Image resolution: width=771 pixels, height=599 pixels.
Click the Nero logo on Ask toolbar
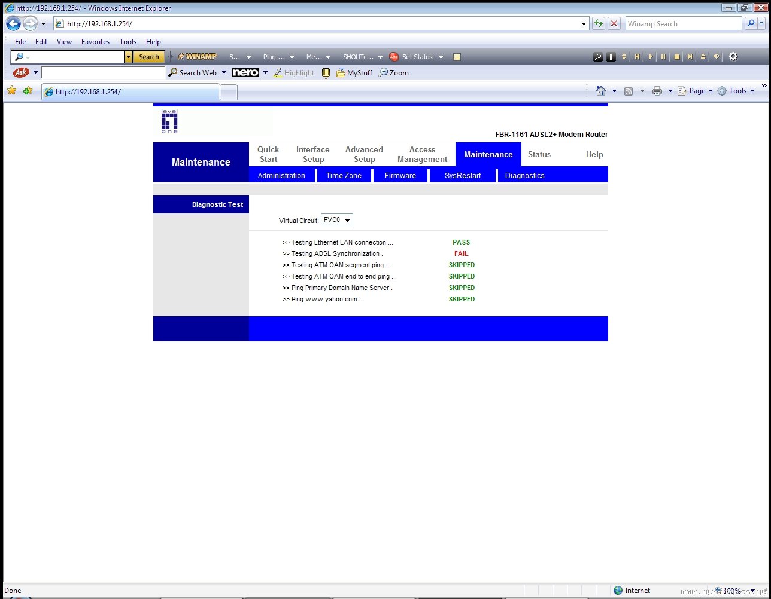(245, 72)
